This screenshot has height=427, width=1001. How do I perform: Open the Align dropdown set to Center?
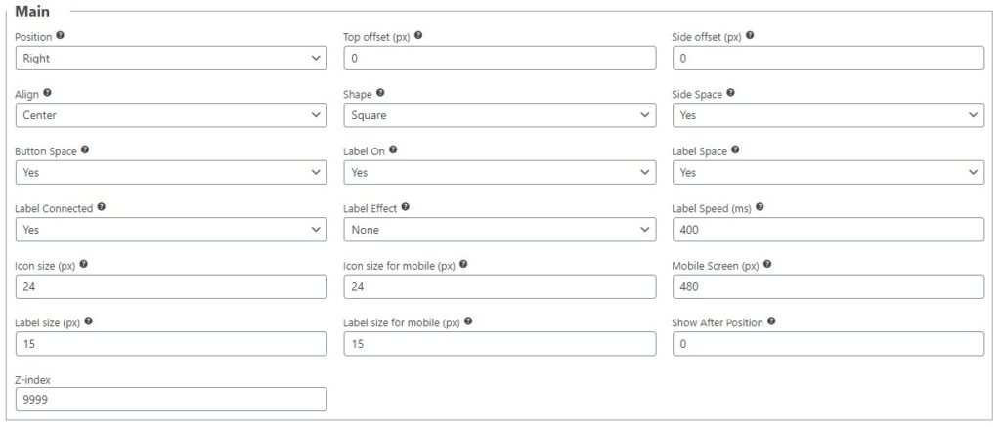point(171,115)
